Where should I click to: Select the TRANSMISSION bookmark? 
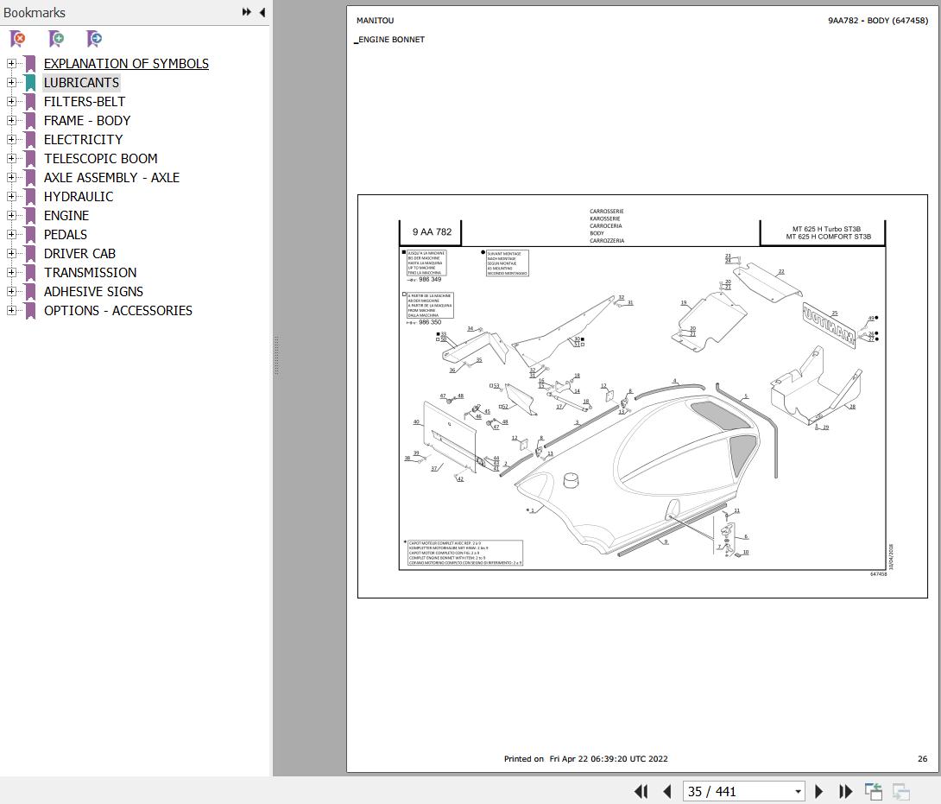pyautogui.click(x=90, y=273)
